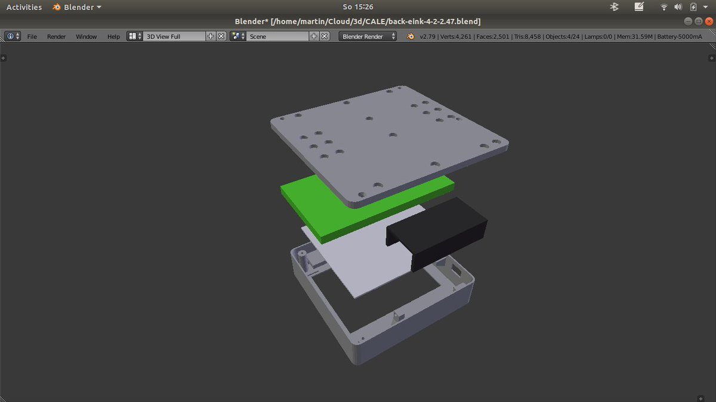Open the Render menu

[57, 36]
